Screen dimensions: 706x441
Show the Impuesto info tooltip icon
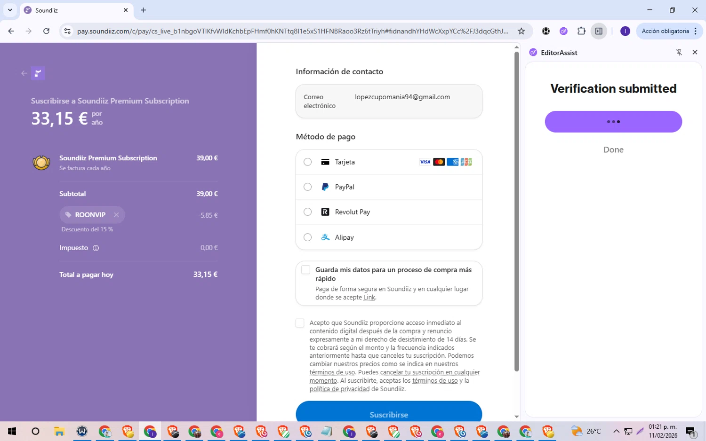pos(96,248)
